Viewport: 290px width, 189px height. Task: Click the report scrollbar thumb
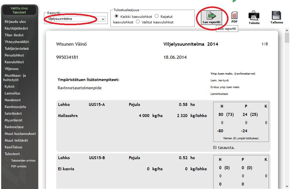pyautogui.click(x=287, y=38)
